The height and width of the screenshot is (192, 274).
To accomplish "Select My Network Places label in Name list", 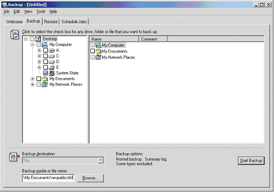I will 118,57.
